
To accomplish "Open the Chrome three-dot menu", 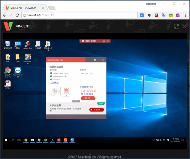I will (x=185, y=15).
